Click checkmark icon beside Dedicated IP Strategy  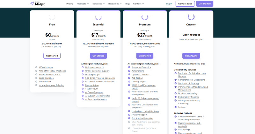(x=176, y=83)
